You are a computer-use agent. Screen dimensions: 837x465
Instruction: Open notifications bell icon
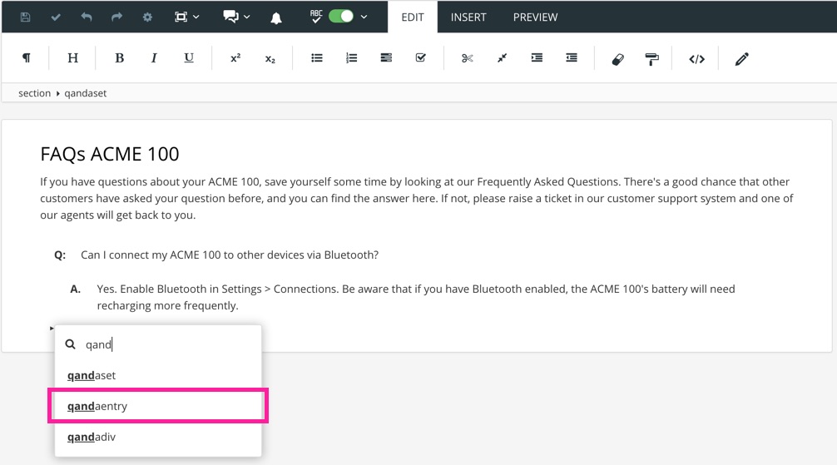(x=276, y=17)
